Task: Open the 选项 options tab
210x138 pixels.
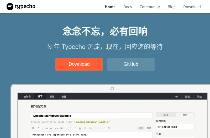Action: point(166,115)
